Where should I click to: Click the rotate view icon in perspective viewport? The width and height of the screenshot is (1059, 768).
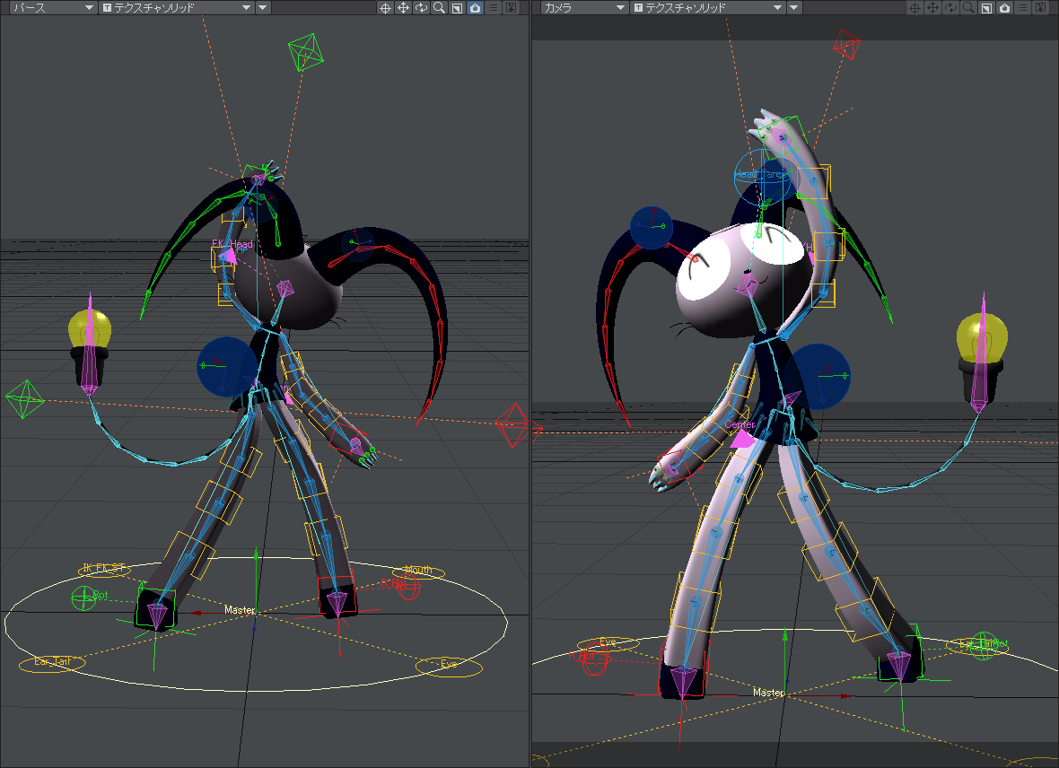pyautogui.click(x=422, y=8)
